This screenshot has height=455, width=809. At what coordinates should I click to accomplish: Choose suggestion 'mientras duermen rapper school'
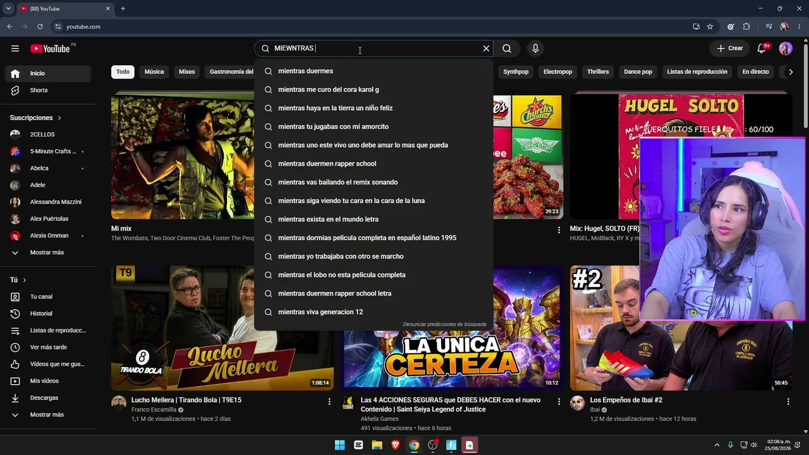(374, 164)
